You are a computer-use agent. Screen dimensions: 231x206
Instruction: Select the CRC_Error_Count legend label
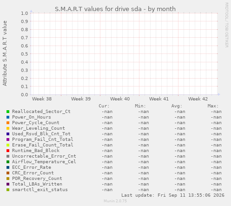(33, 173)
